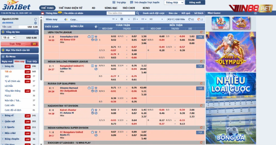Open Trò chuyện Trực tuyến live chat
The width and height of the screenshot is (276, 145).
145,2
